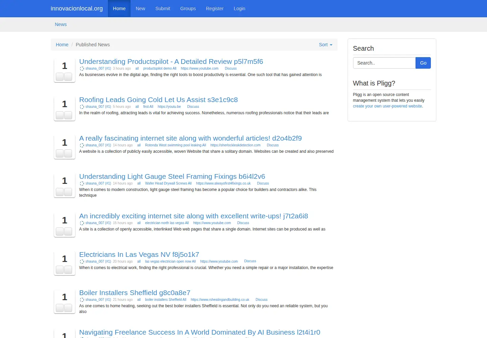Open the Groups page

(188, 8)
